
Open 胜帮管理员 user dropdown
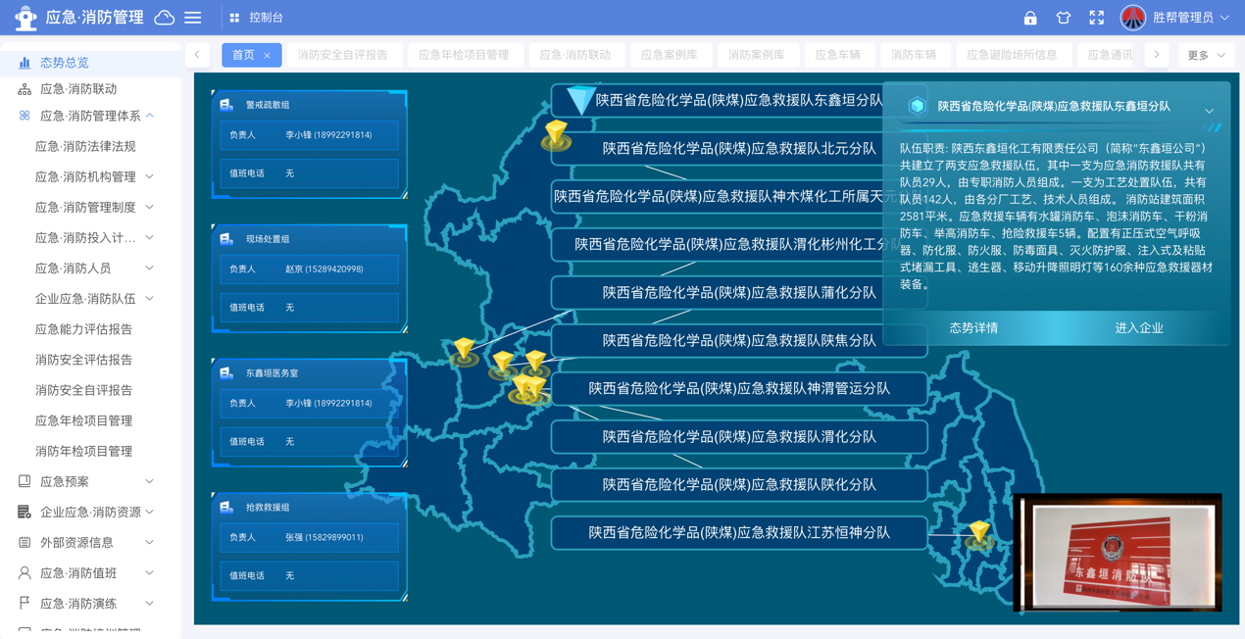point(1176,18)
